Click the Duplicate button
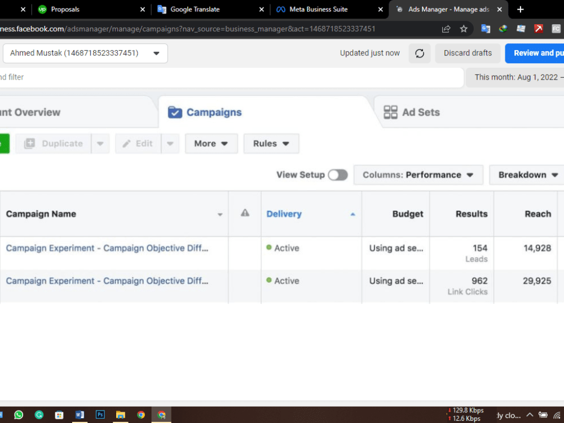Viewport: 564px width, 423px height. pyautogui.click(x=53, y=143)
